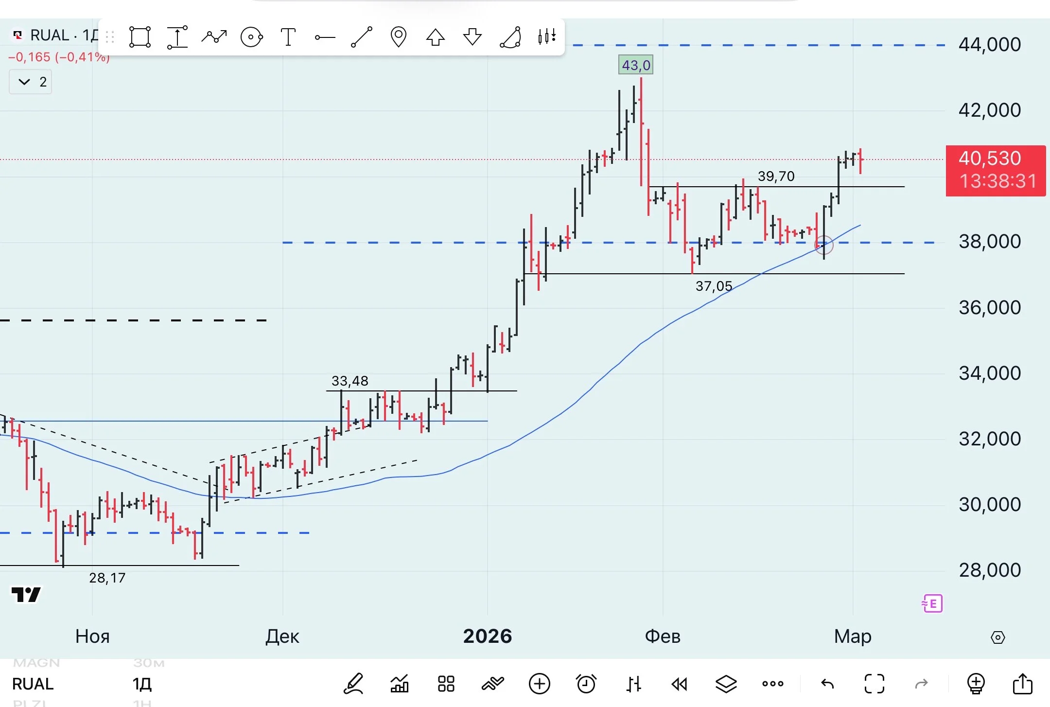Grab the drawing toolbar drag handle

click(110, 37)
